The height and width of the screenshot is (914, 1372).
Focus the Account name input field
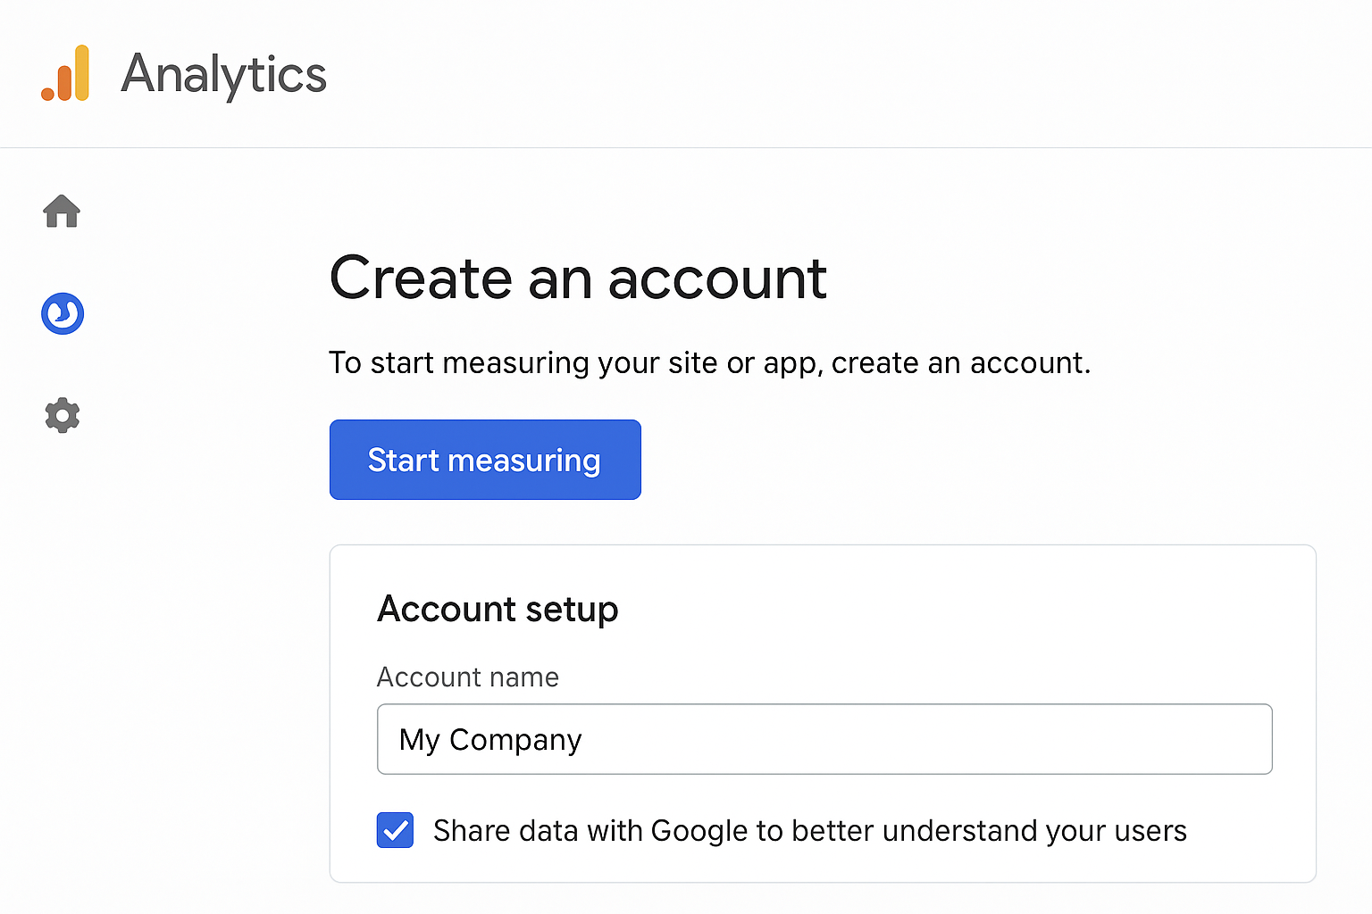click(824, 739)
